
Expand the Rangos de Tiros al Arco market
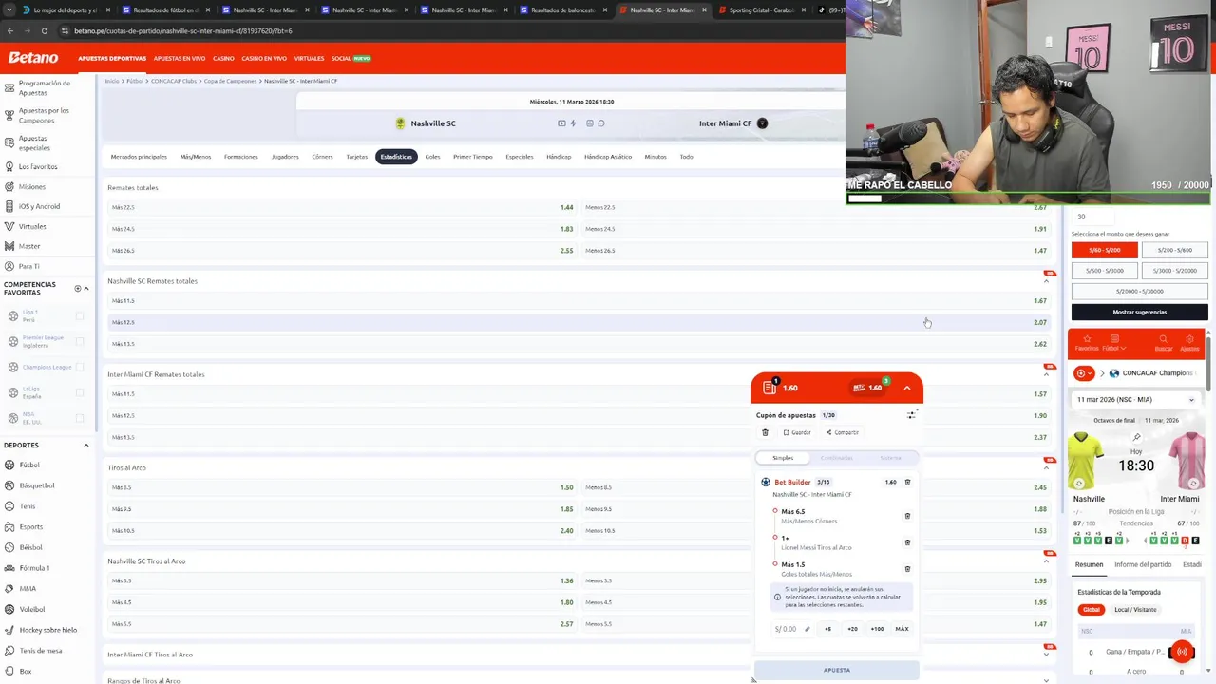1046,680
